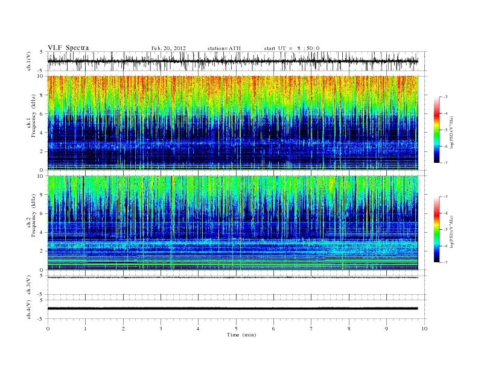This screenshot has width=478, height=369.
Task: Click the "ch.4(V)" axis label
Action: pyautogui.click(x=28, y=309)
